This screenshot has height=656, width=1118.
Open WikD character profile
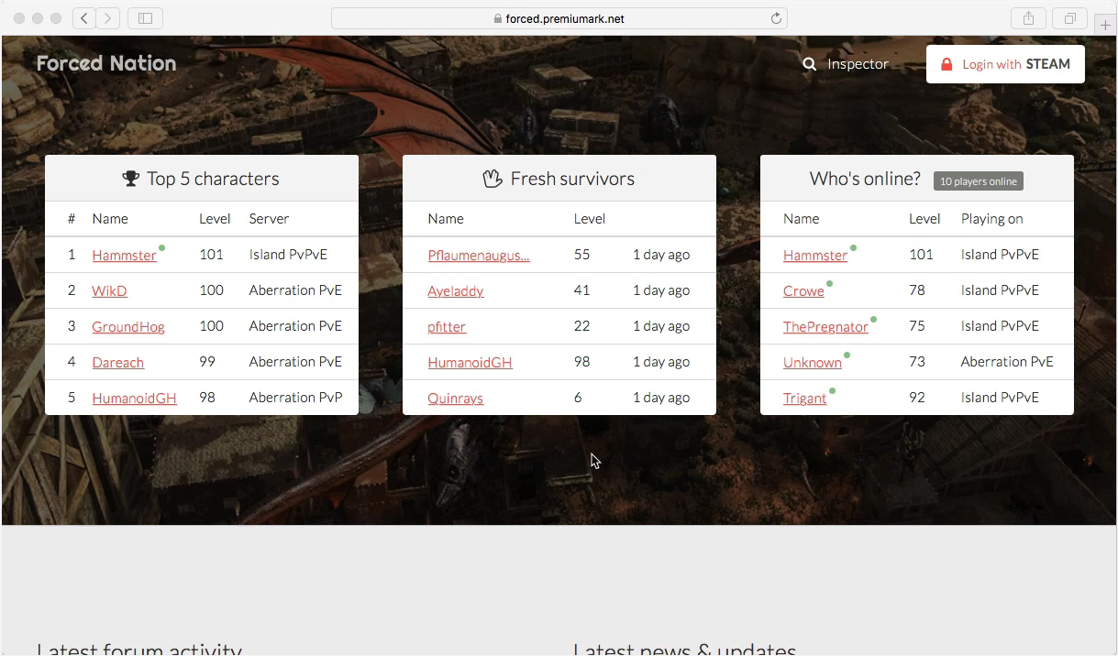(x=109, y=291)
